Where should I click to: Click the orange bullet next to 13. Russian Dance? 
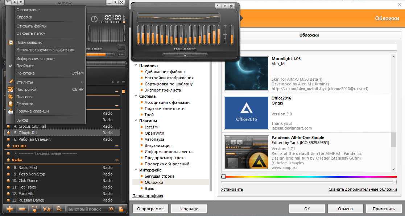coord(9,200)
